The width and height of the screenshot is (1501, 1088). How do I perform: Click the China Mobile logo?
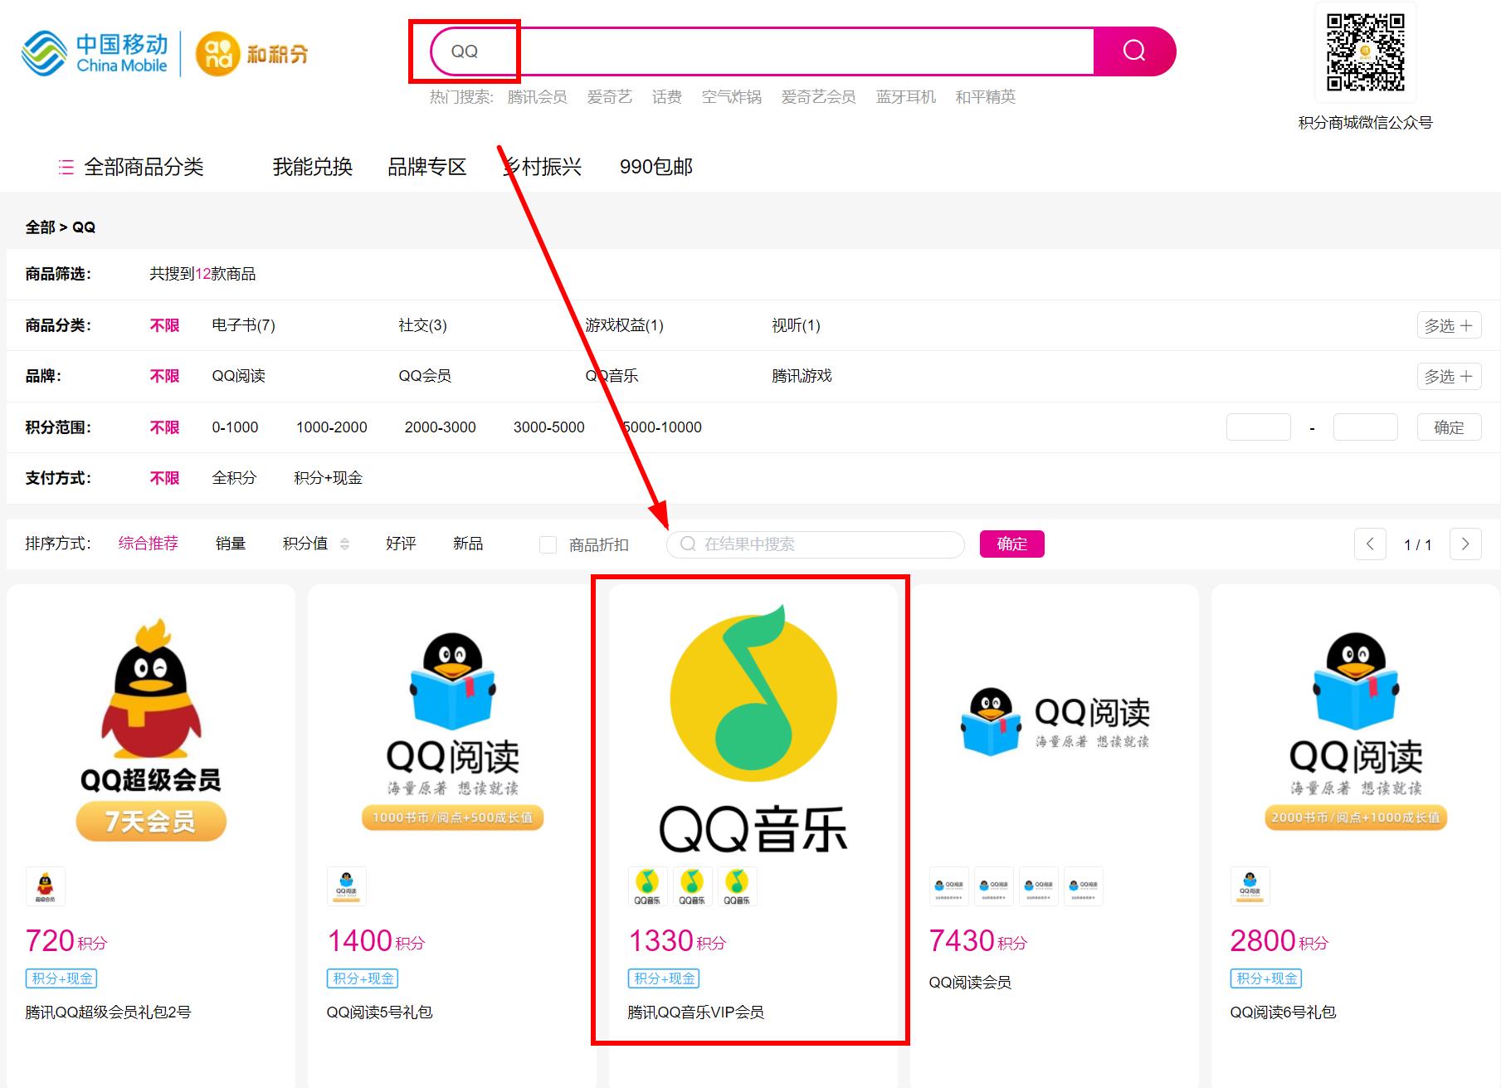point(95,54)
